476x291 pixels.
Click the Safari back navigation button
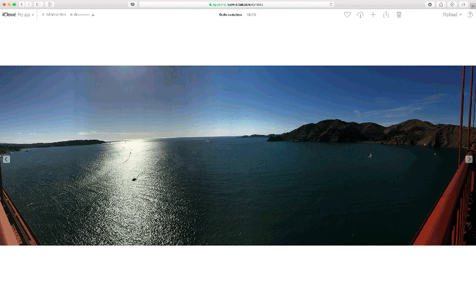22,4
